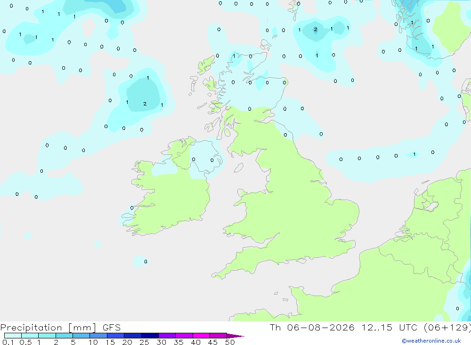Image resolution: width=471 pixels, height=345 pixels.
Task: Select the 40–45 mm magenta legend swatch
Action: [201, 336]
